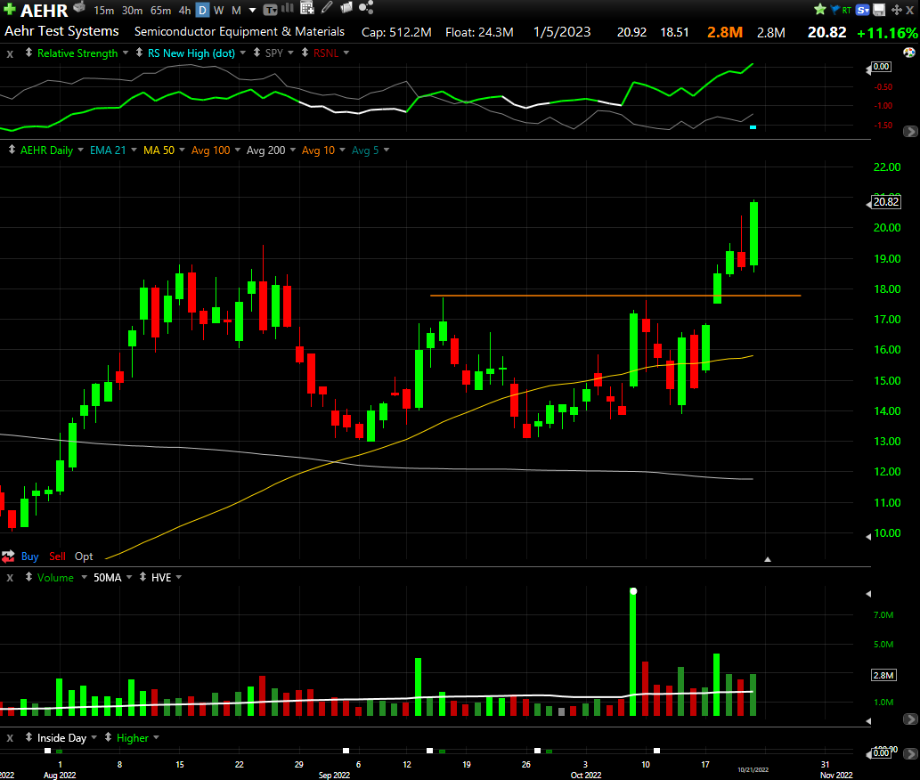Click move arrows beside Relative Strength
This screenshot has width=920, height=780.
coord(28,53)
